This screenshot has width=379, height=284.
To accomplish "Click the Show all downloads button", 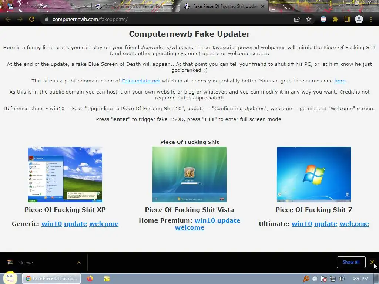I will [351, 262].
